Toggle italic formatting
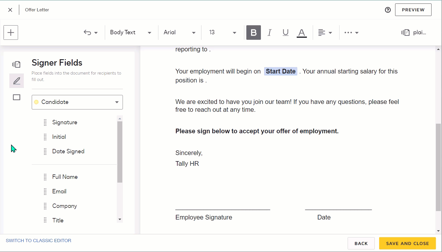 point(270,33)
